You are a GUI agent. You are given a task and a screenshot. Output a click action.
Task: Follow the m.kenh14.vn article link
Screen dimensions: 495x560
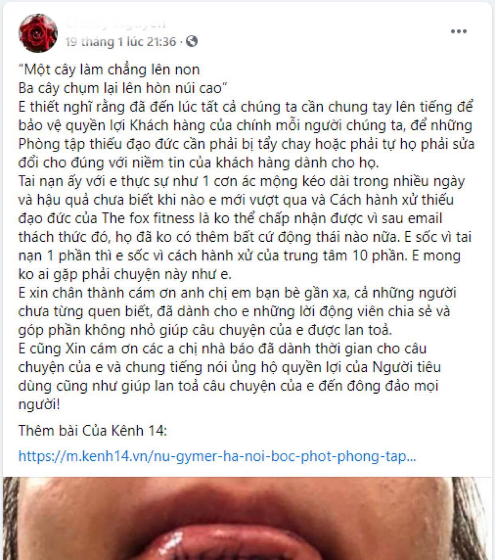217,456
